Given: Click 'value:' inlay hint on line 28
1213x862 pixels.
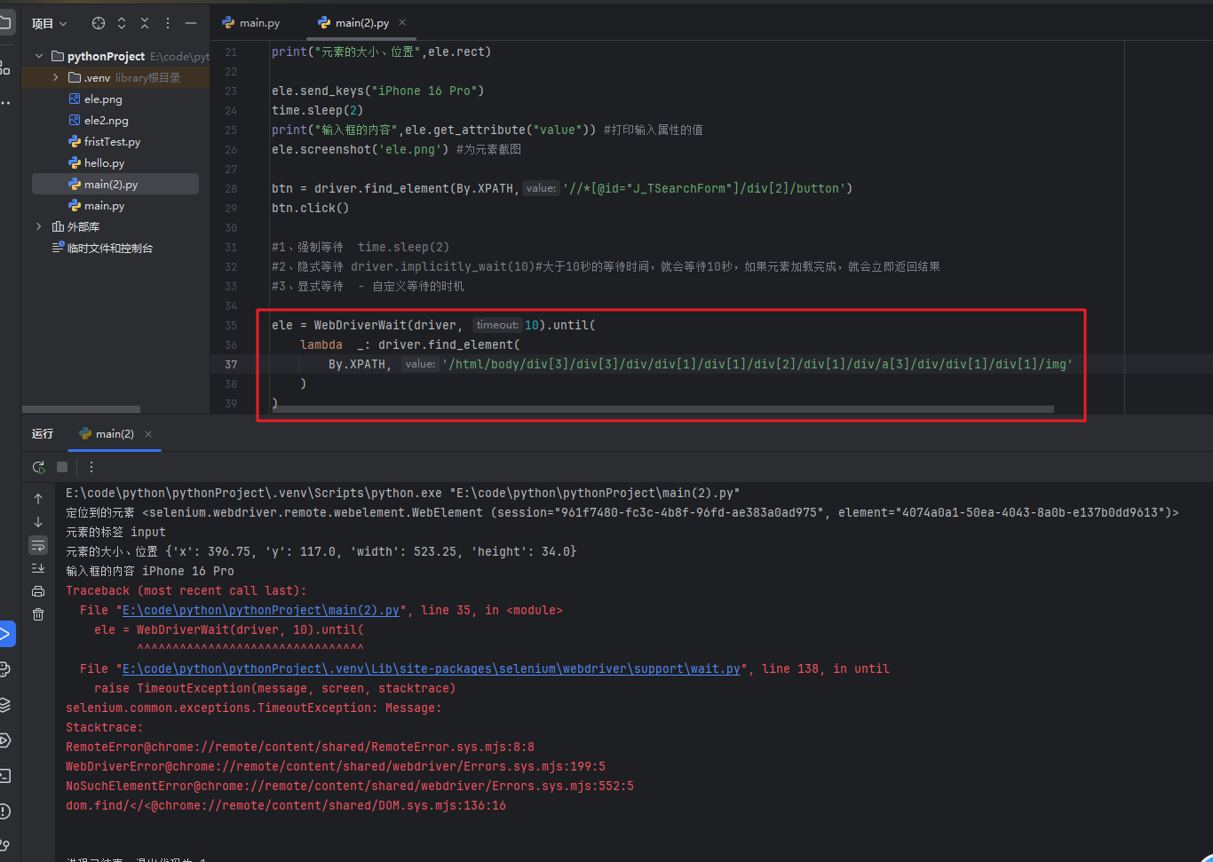Looking at the screenshot, I should (541, 188).
